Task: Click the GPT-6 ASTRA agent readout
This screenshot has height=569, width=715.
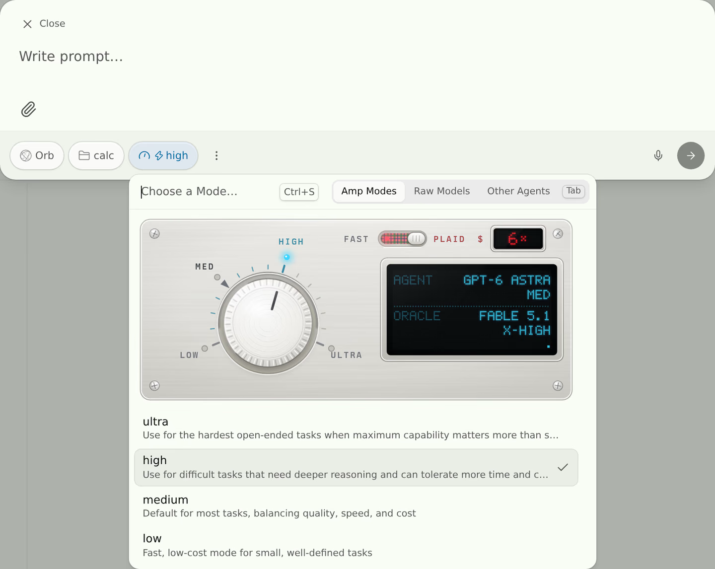Action: point(507,280)
